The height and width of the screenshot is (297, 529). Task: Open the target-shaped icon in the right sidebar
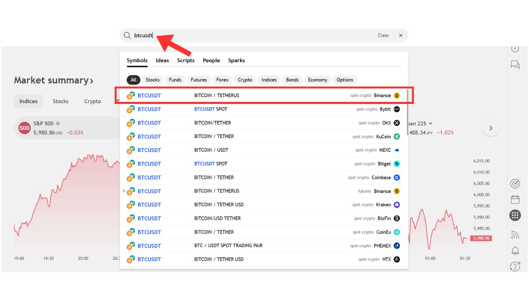pos(515,184)
